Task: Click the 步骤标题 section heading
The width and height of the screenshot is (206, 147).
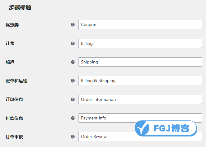Action: pyautogui.click(x=20, y=7)
